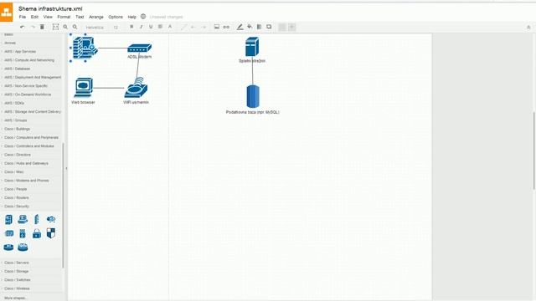Click the gradient icon in toolbar
Viewport: 536px width, 301px height.
click(x=260, y=27)
